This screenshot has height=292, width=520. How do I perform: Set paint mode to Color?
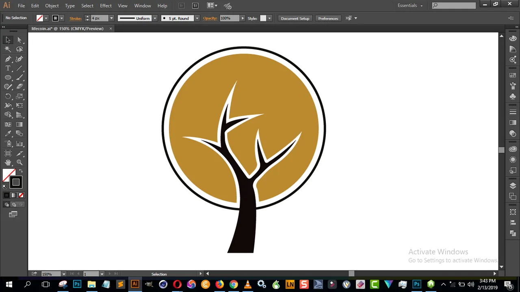pyautogui.click(x=6, y=195)
